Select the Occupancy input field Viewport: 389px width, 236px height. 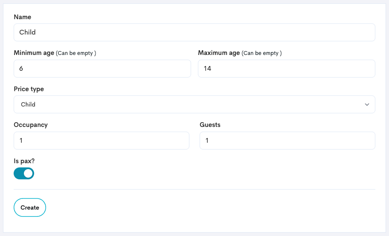(102, 141)
